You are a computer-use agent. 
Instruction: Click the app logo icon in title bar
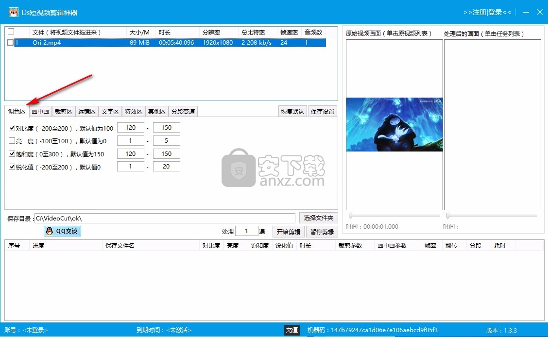point(13,12)
